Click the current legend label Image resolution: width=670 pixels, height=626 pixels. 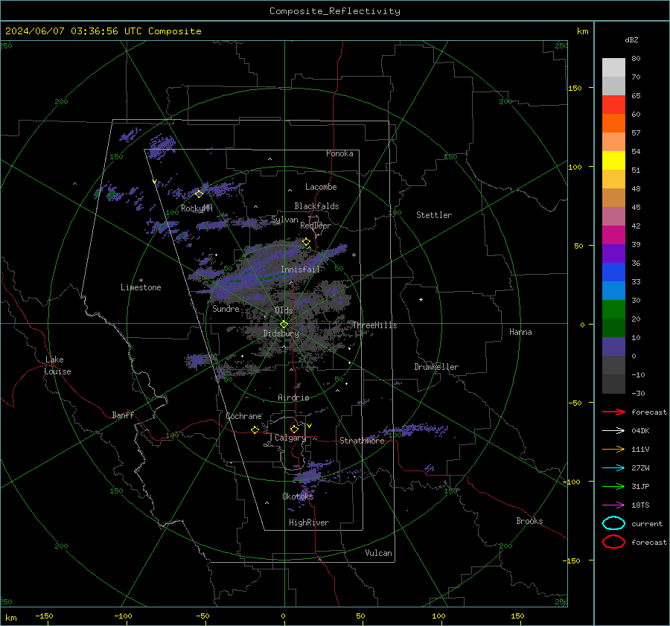(647, 523)
